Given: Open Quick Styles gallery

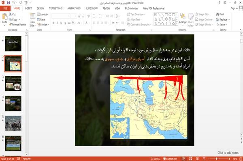Looking at the screenshot, I should tap(191, 20).
